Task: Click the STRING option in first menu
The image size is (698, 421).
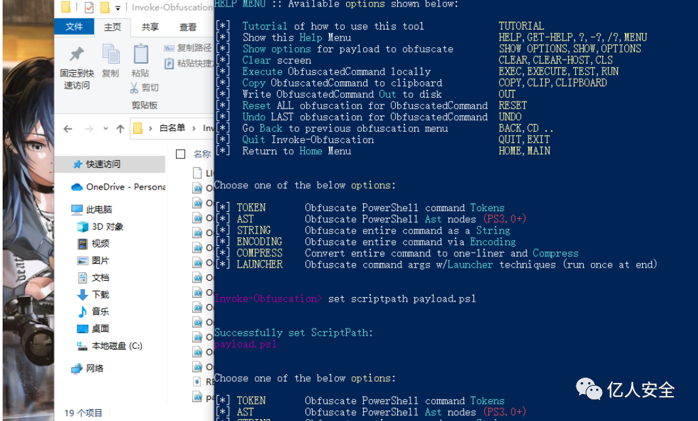Action: click(253, 231)
